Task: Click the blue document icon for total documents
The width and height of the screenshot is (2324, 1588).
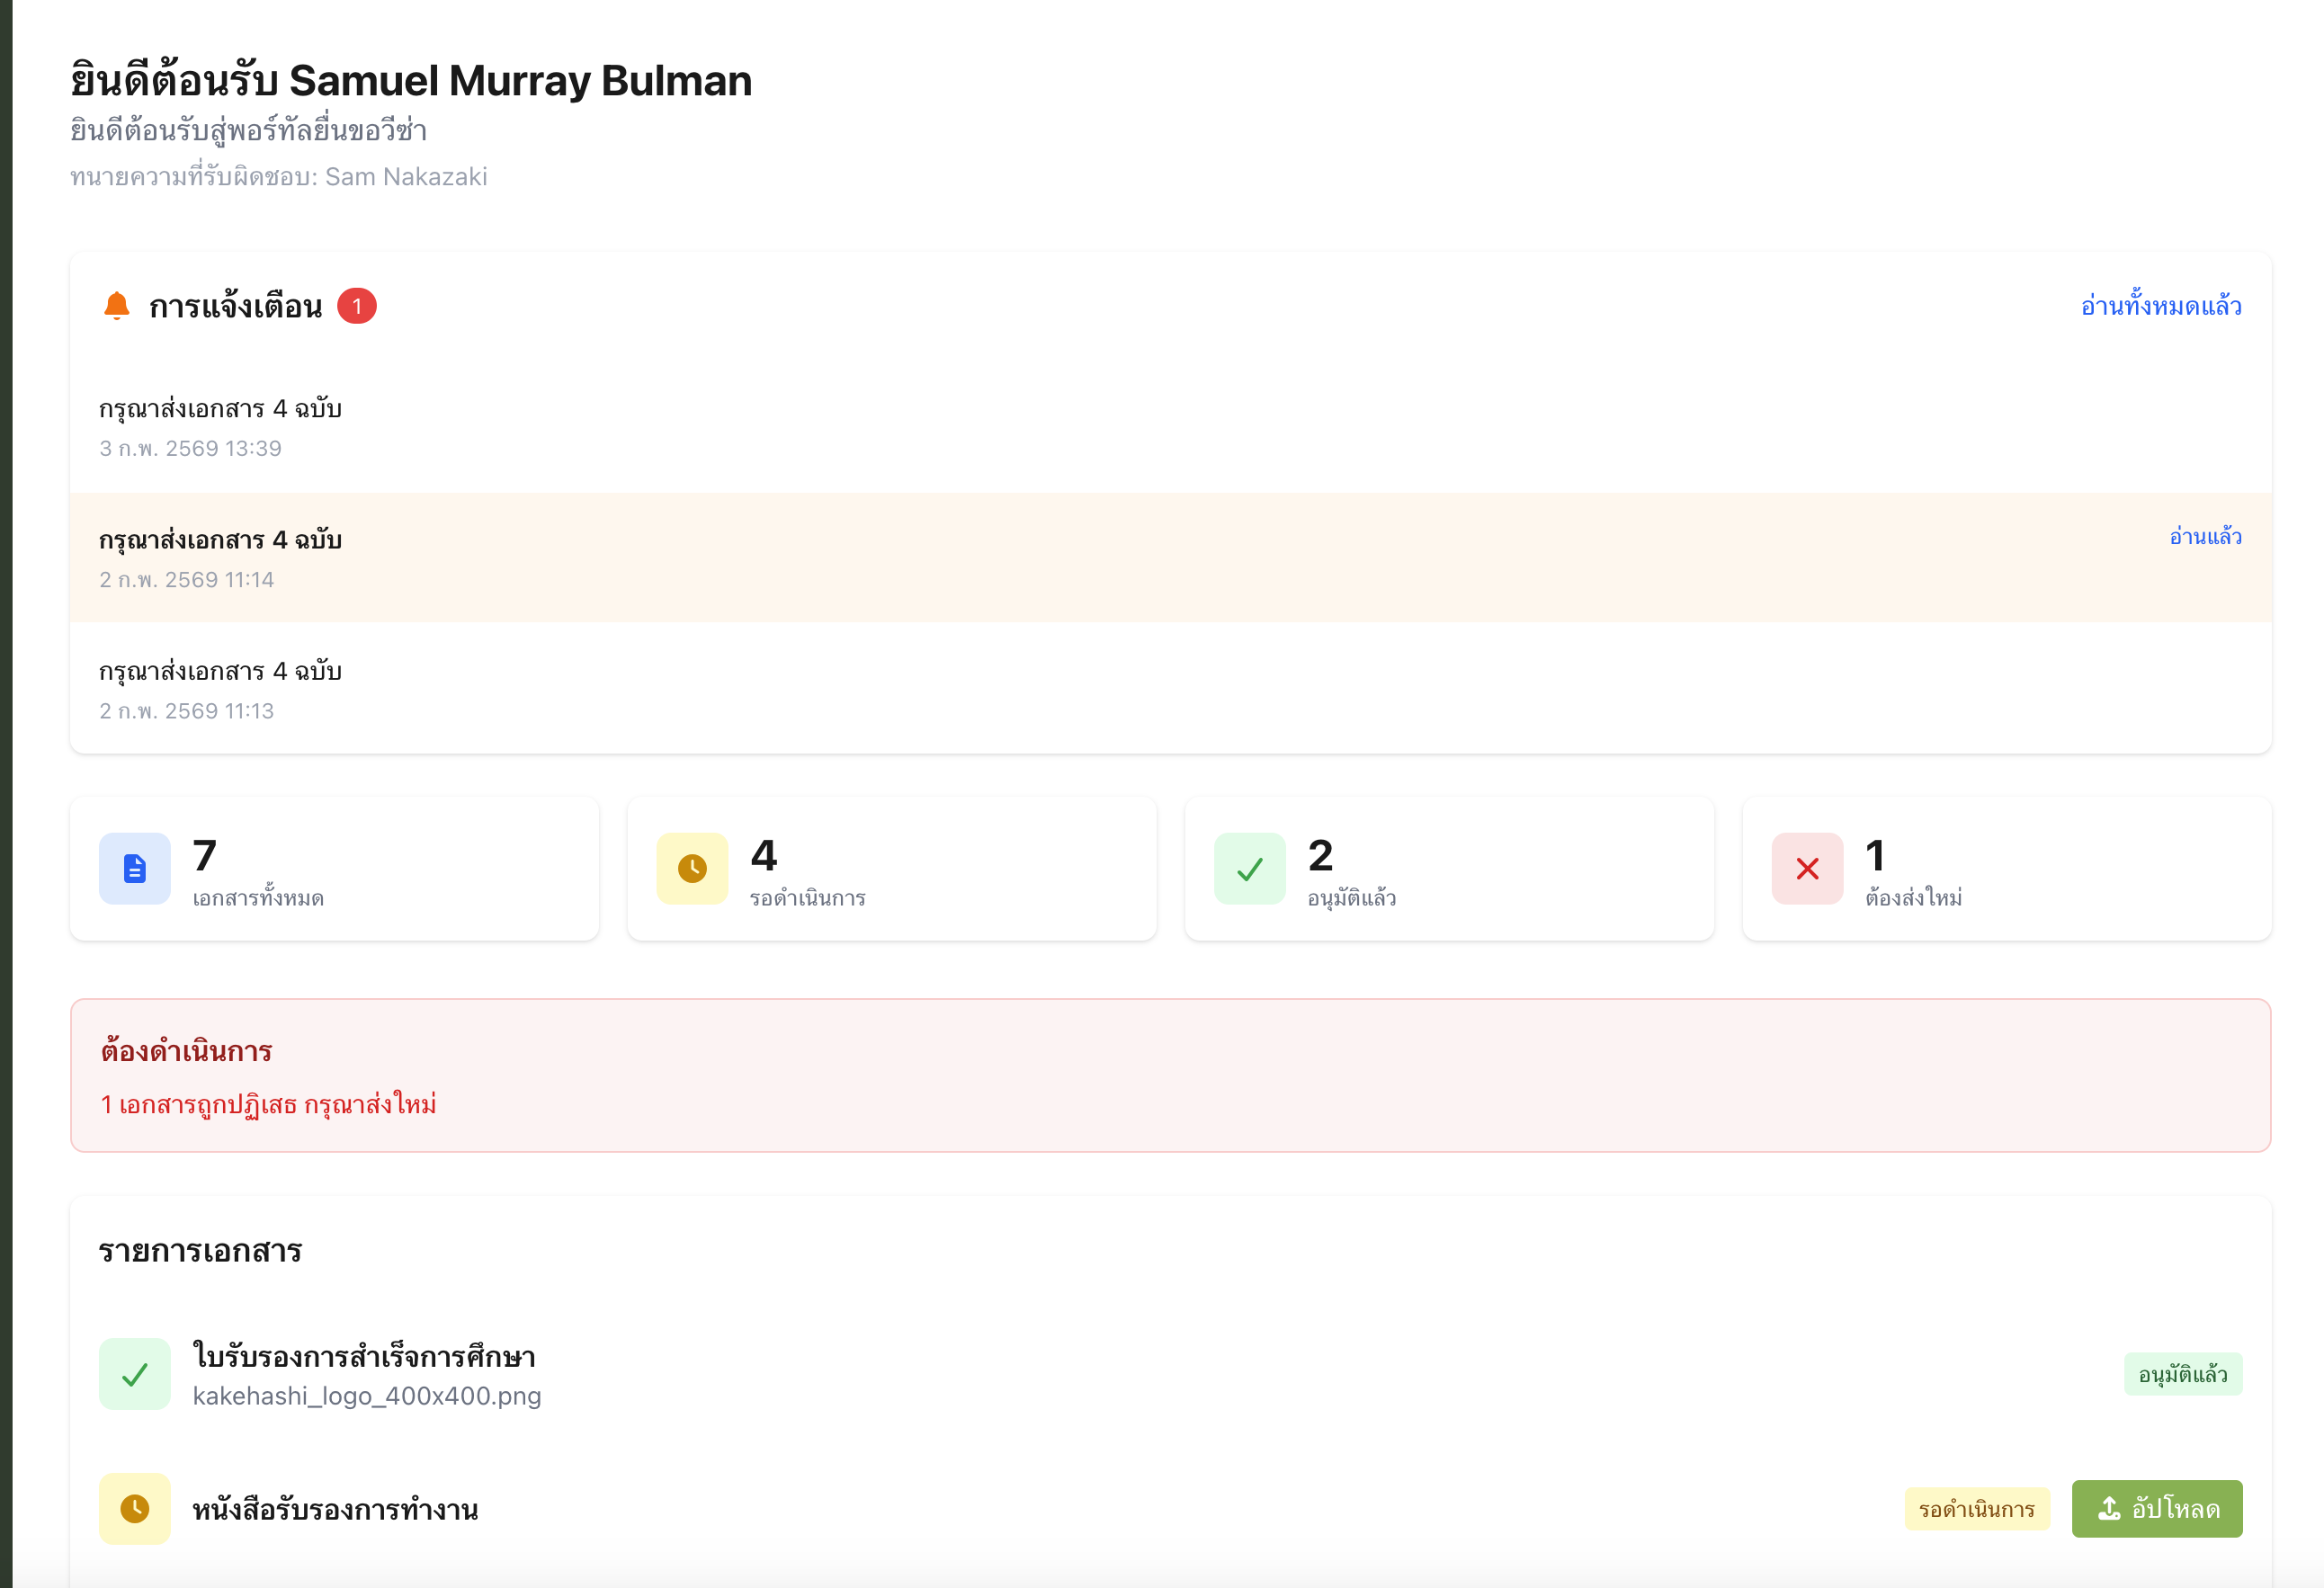Action: 135,868
